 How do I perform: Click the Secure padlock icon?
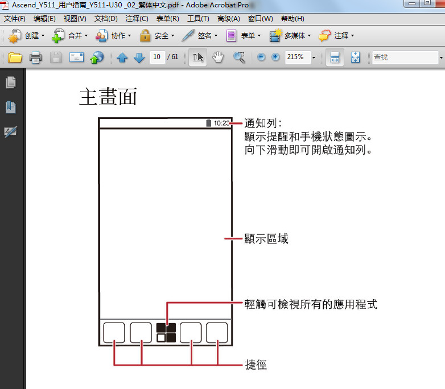pos(145,36)
